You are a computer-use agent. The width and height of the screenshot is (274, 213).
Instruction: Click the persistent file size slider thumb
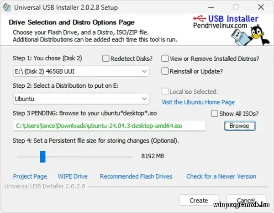[42, 157]
